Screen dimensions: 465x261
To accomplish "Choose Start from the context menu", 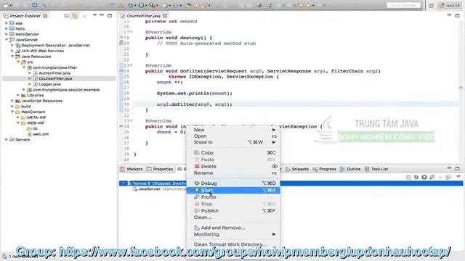I will pyautogui.click(x=233, y=190).
